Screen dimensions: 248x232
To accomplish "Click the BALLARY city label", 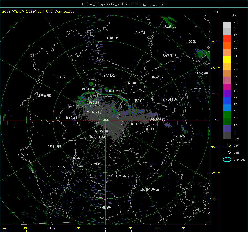I will [x=179, y=136].
